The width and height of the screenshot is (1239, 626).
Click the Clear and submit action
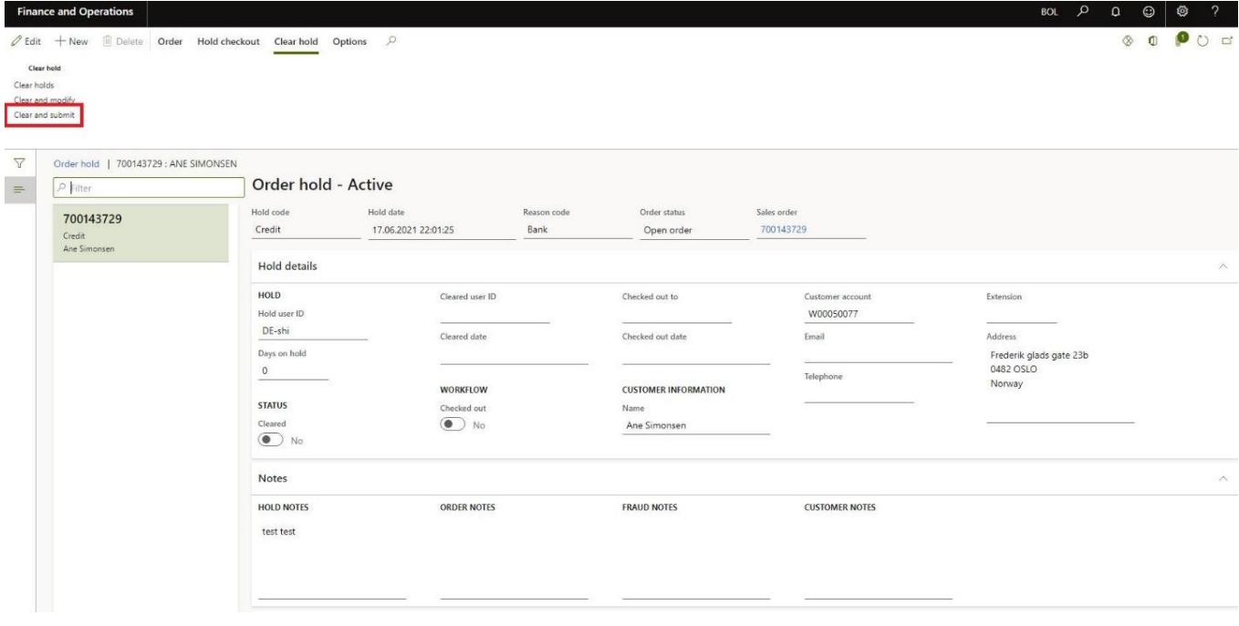(44, 115)
